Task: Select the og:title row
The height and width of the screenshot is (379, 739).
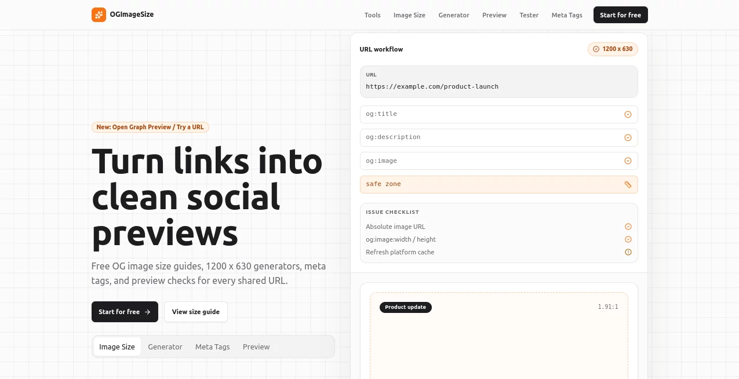Action: pos(499,114)
